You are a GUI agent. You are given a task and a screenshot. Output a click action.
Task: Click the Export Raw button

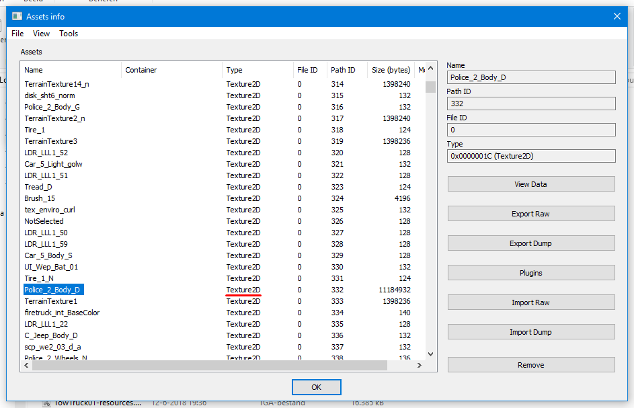[531, 214]
